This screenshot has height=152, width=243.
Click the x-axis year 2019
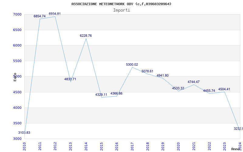pos(163,146)
